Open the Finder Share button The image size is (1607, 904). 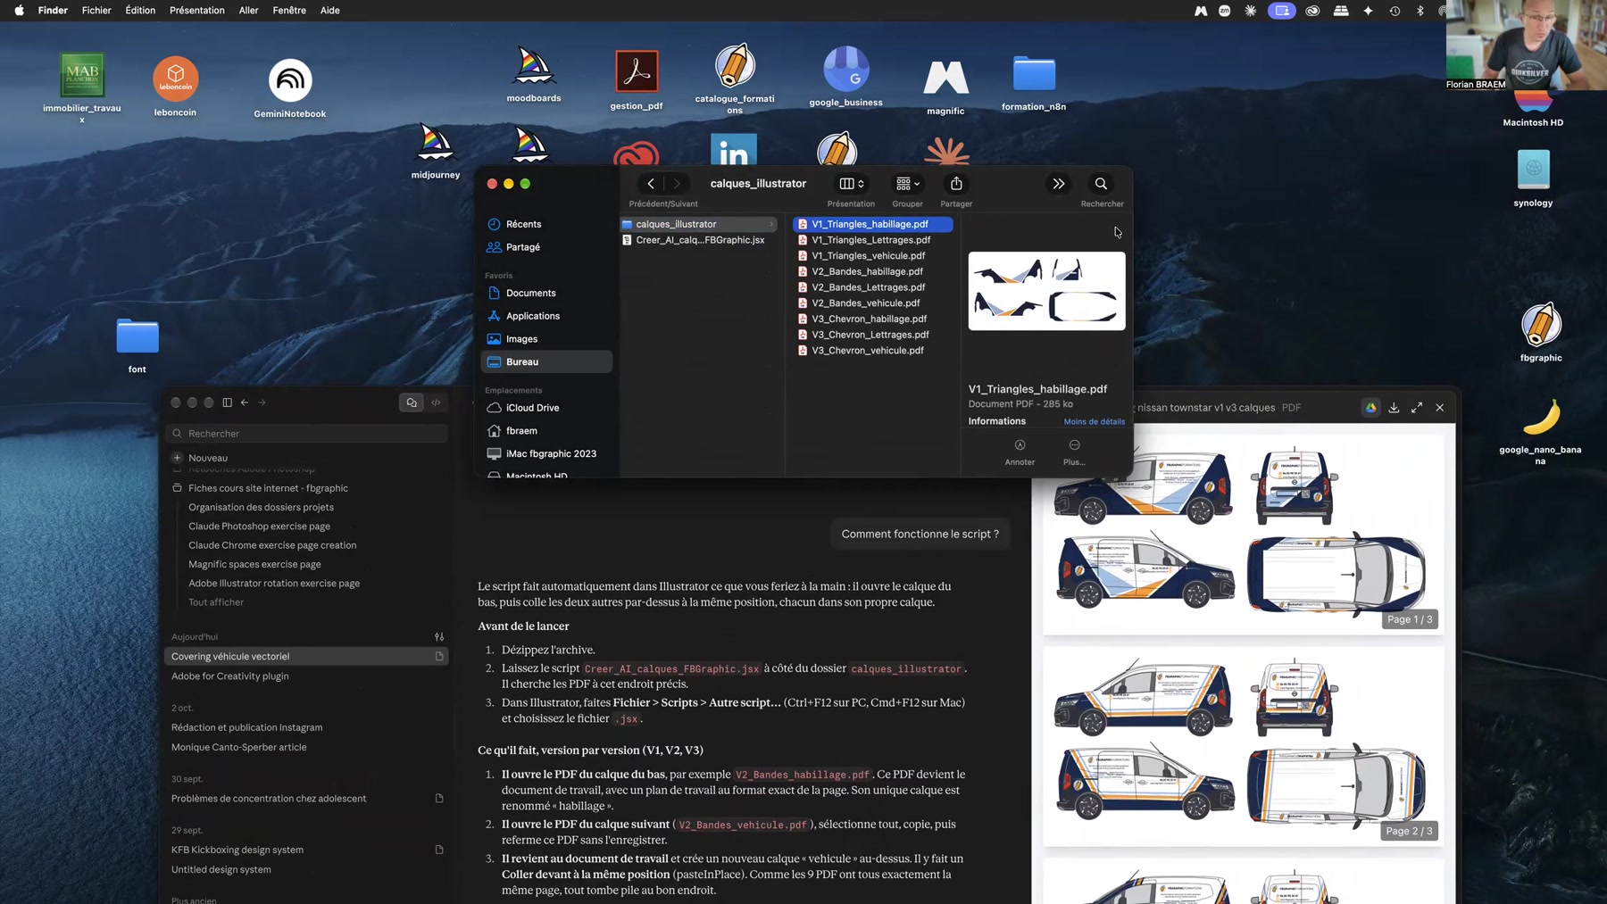coord(956,184)
